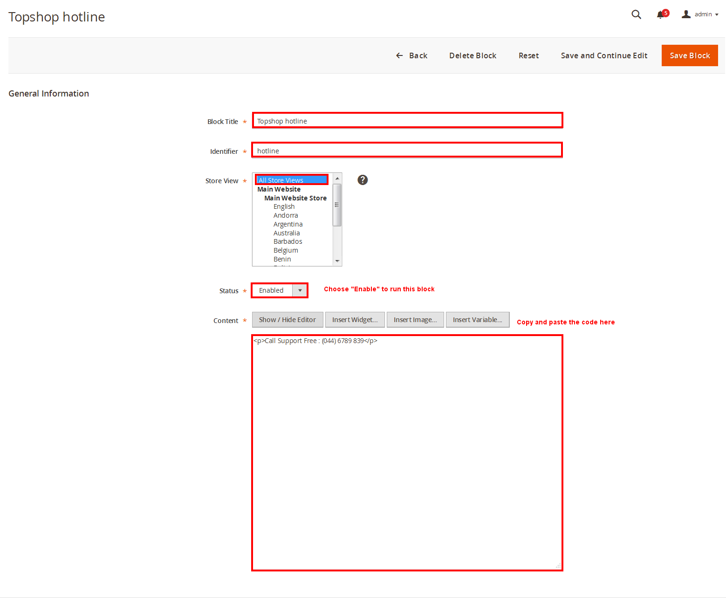This screenshot has width=726, height=598.
Task: Open the Status Enabled dropdown
Action: click(280, 290)
